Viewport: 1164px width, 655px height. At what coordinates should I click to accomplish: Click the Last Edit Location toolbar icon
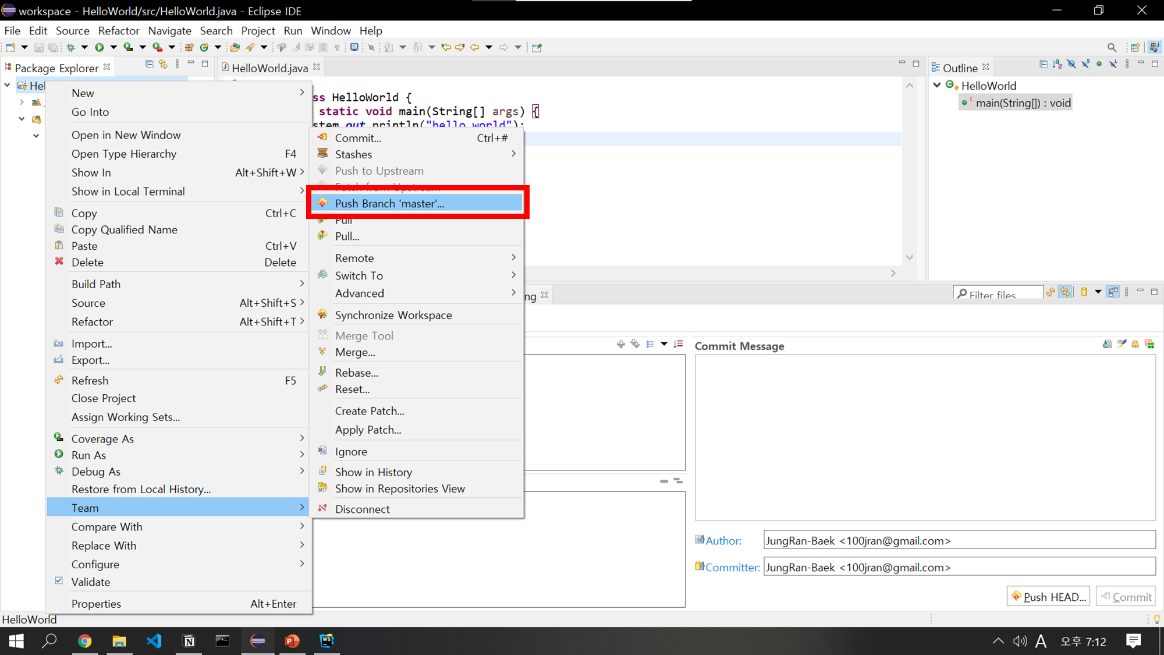pyautogui.click(x=446, y=47)
